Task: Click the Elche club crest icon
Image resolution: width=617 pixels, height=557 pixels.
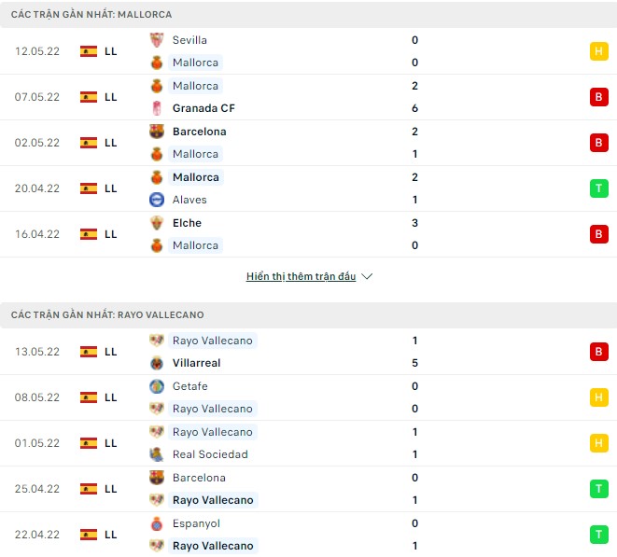Action: point(157,223)
